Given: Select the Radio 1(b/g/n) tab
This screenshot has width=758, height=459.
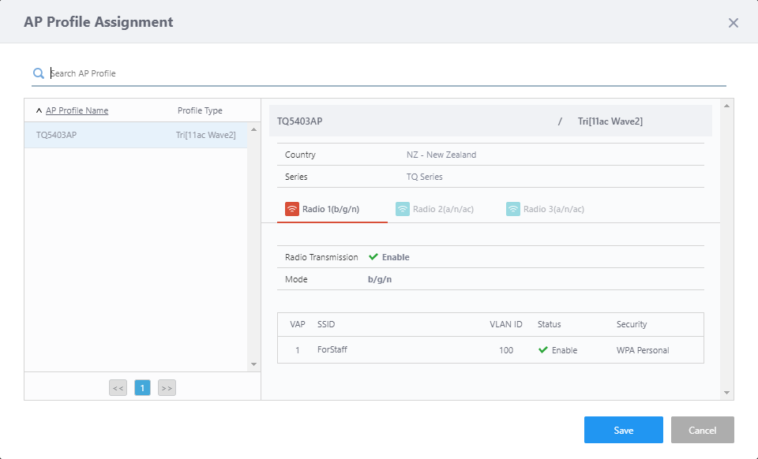Looking at the screenshot, I should (x=331, y=209).
